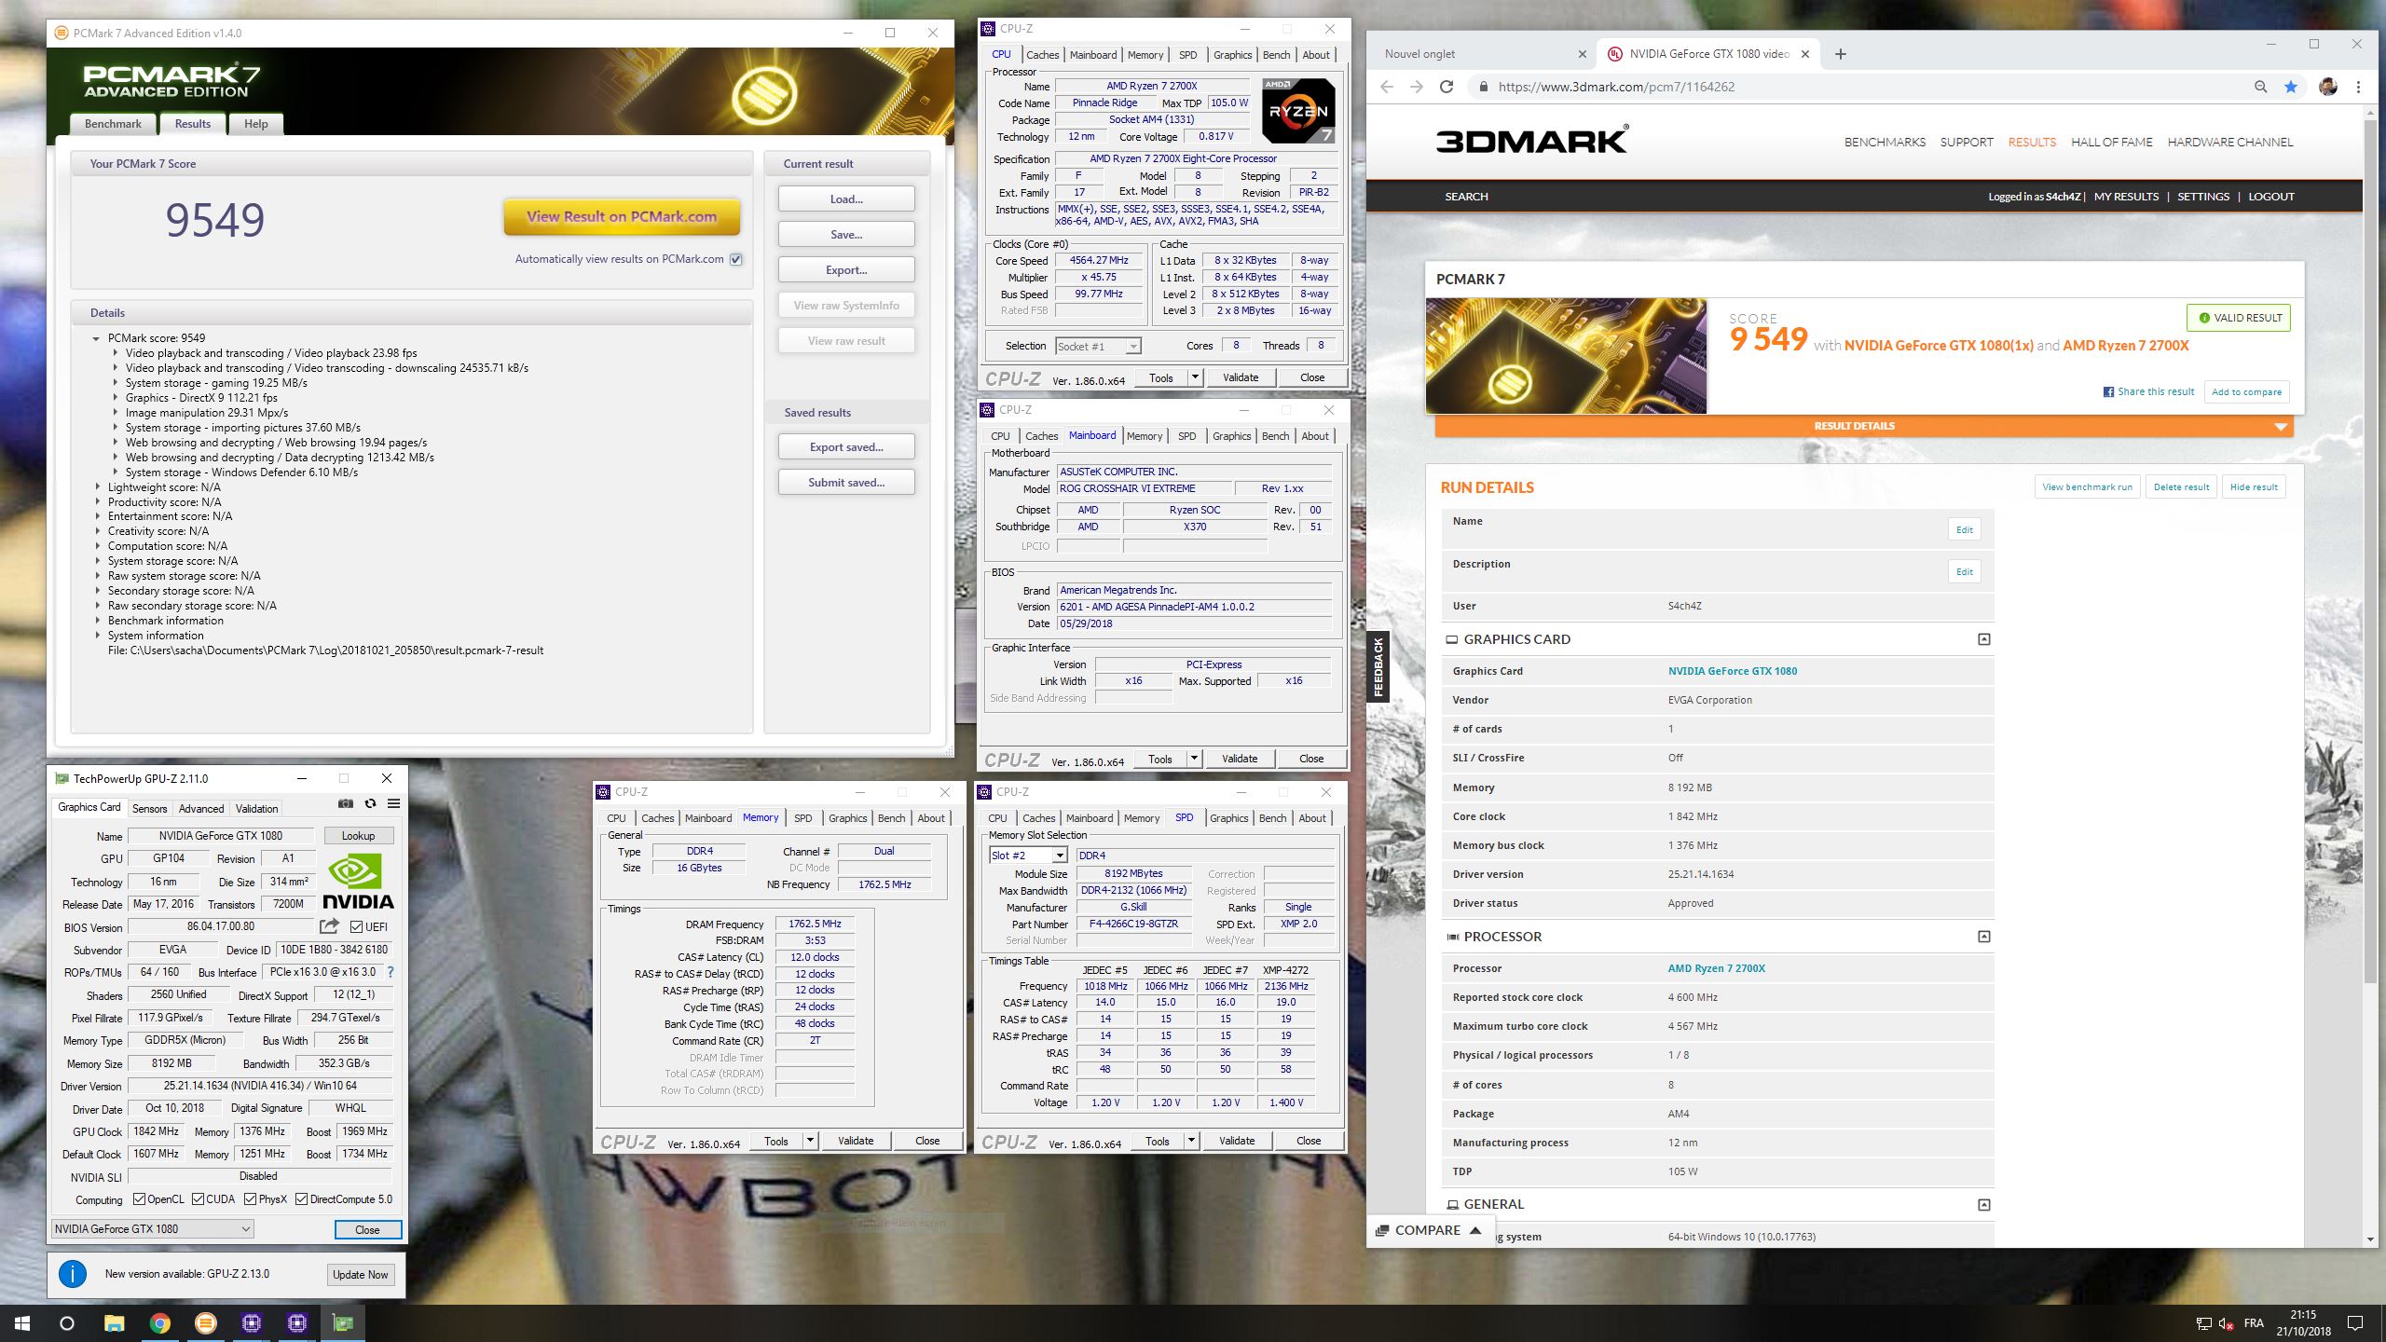Open Caches tab in top CPU-Z window
The image size is (2386, 1342).
pyautogui.click(x=1042, y=55)
